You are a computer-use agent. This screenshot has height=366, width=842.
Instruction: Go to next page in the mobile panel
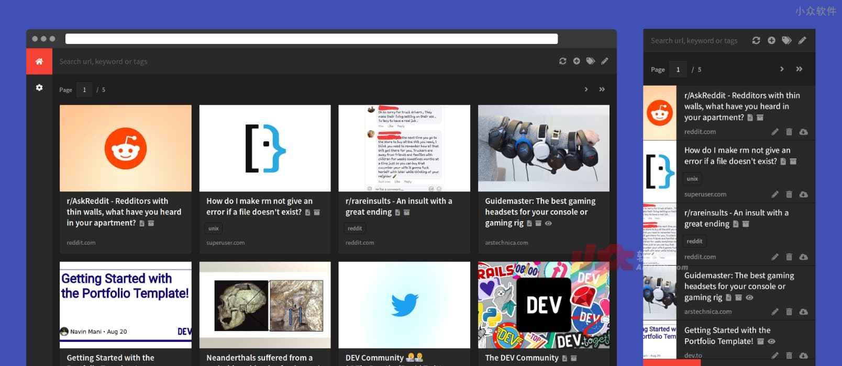[782, 69]
